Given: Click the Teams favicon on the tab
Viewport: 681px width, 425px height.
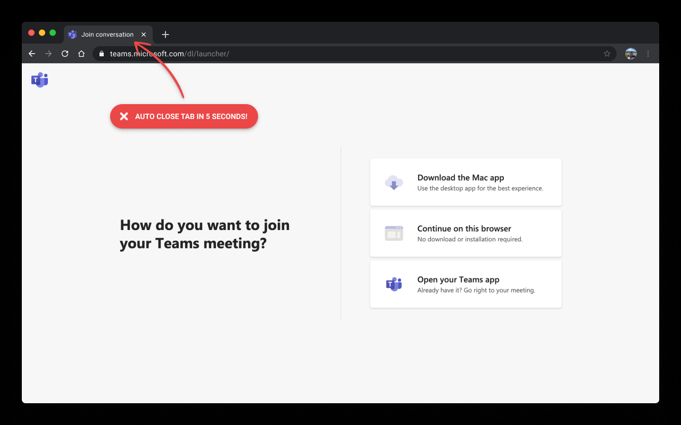Looking at the screenshot, I should [73, 35].
